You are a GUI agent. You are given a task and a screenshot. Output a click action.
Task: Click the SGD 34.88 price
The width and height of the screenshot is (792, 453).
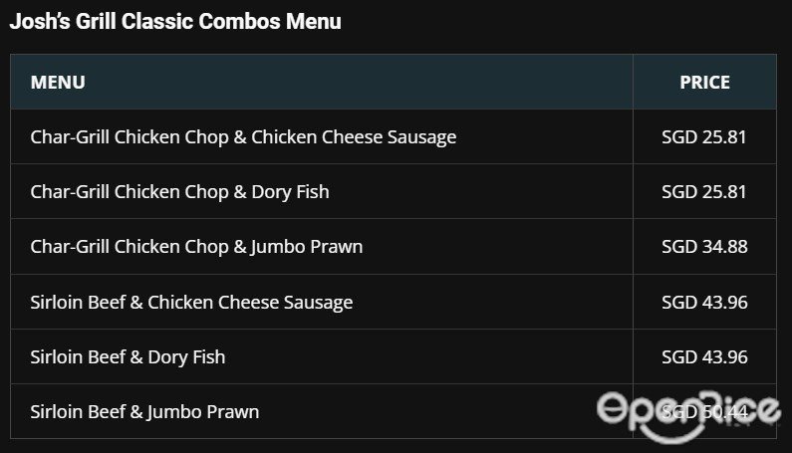[x=704, y=247]
